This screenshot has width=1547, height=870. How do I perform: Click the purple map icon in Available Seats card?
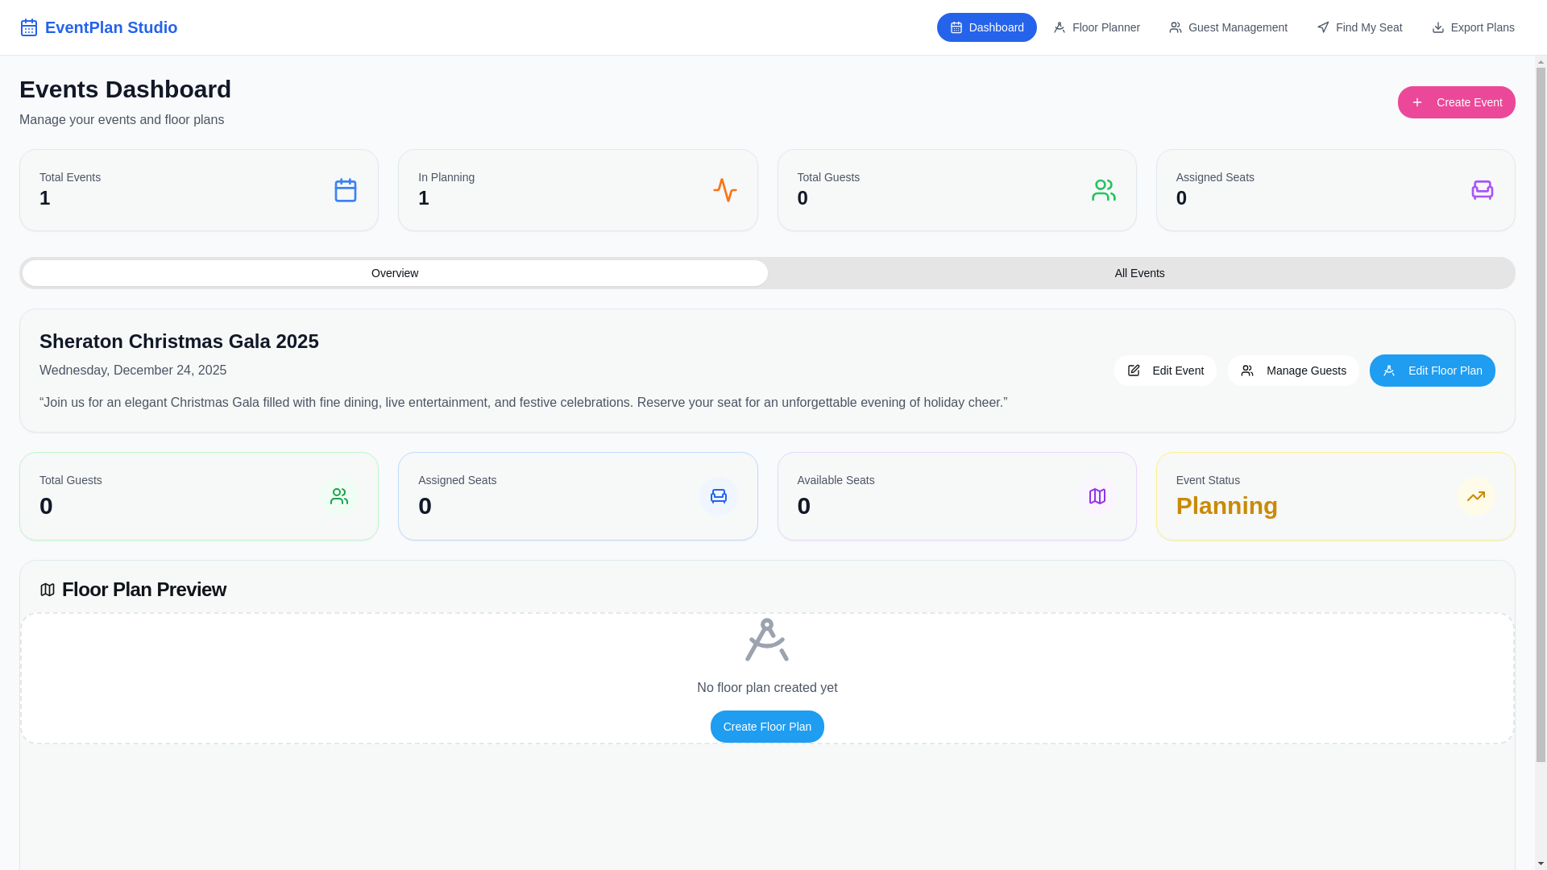(x=1097, y=496)
